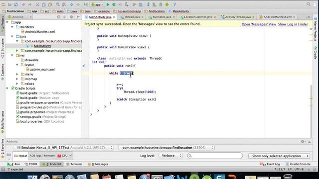
Task: Click the logcat search input field
Action: (x=215, y=156)
